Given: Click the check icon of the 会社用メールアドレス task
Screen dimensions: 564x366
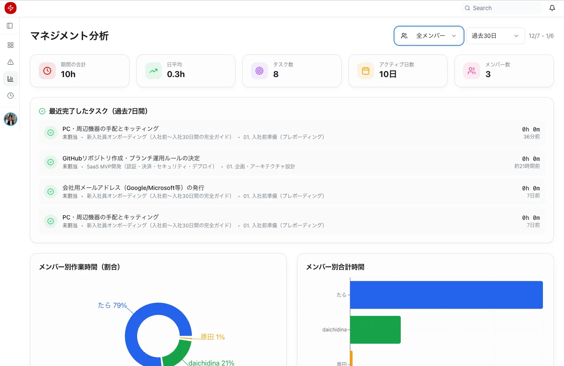Looking at the screenshot, I should [x=51, y=192].
